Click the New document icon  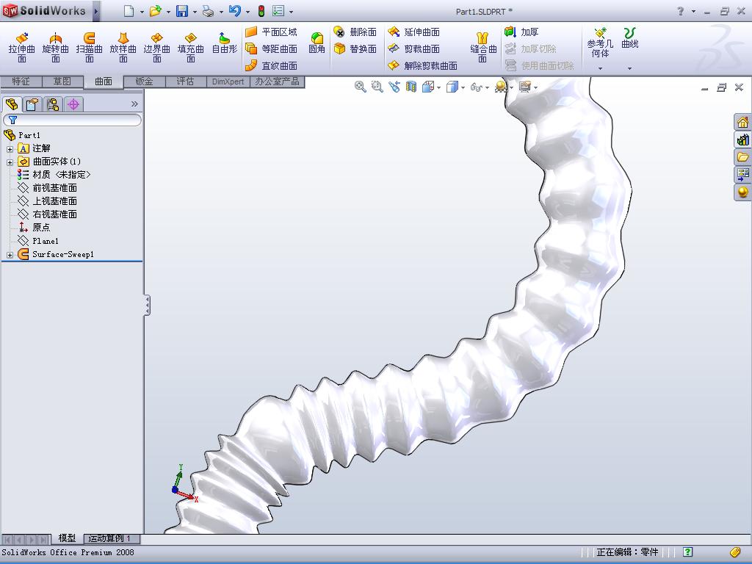click(129, 11)
